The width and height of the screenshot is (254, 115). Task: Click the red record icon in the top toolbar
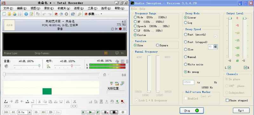pyautogui.click(x=56, y=14)
